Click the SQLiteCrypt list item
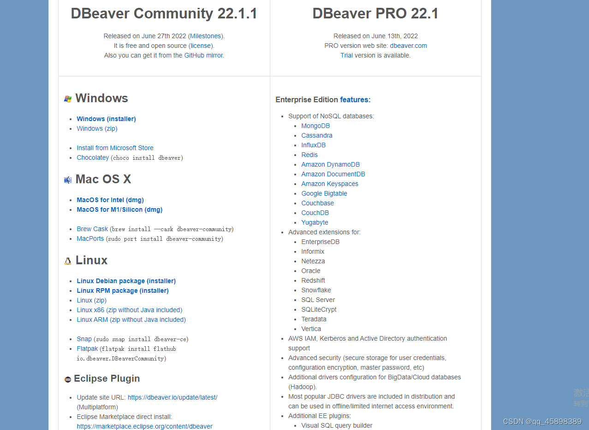The width and height of the screenshot is (589, 430). [319, 309]
